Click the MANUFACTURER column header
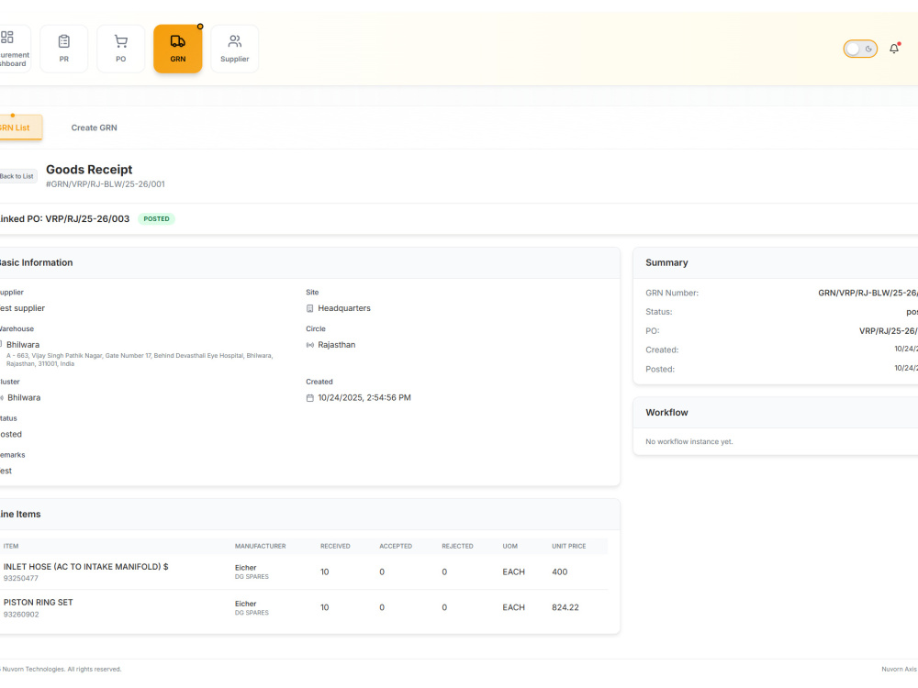 tap(261, 547)
